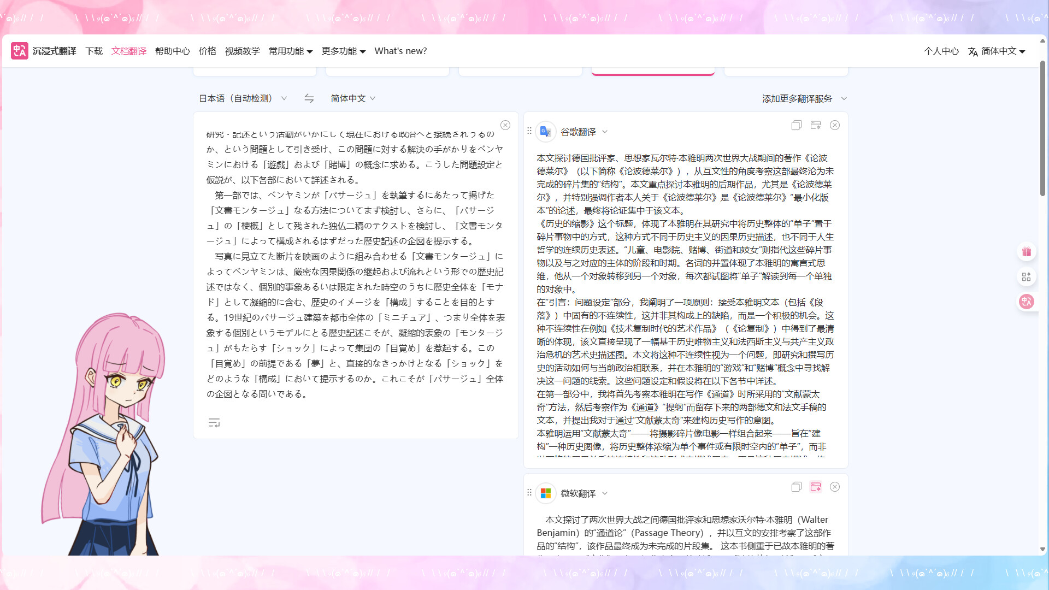Dismiss the Google translation panel

[x=834, y=125]
